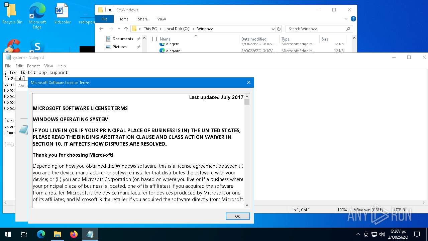
Task: Open Documents in the Explorer sidebar
Action: coord(123,39)
